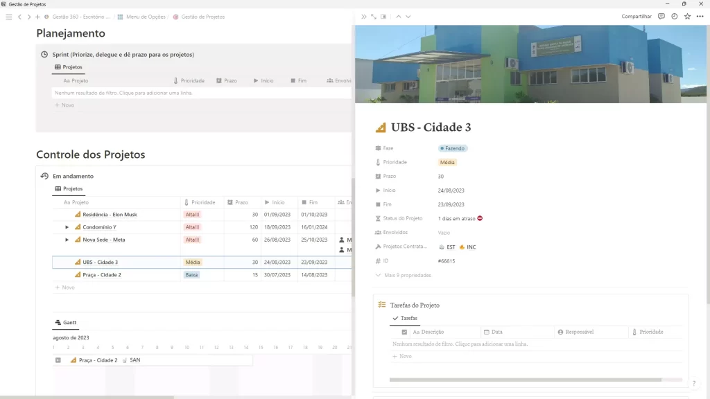Expand the Nova Sede - Meta row
The image size is (710, 399).
point(67,240)
